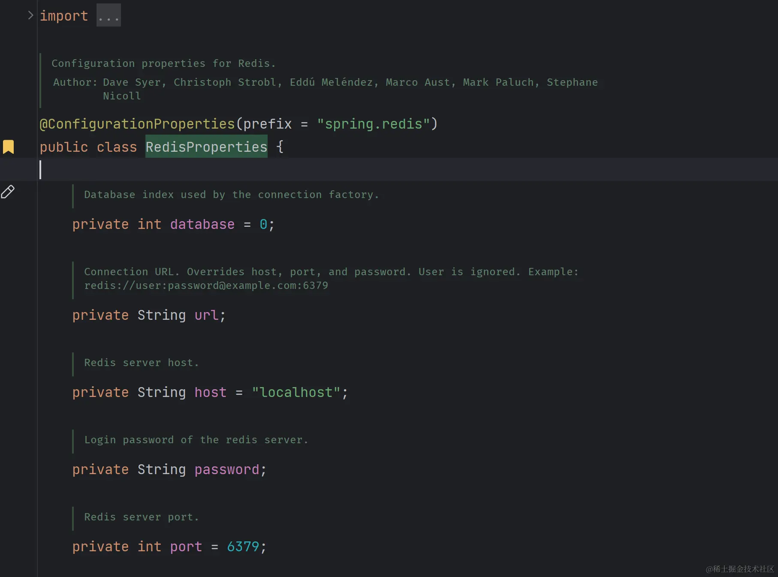Viewport: 778px width, 577px height.
Task: Expand the folded import section chevron
Action: [x=30, y=15]
